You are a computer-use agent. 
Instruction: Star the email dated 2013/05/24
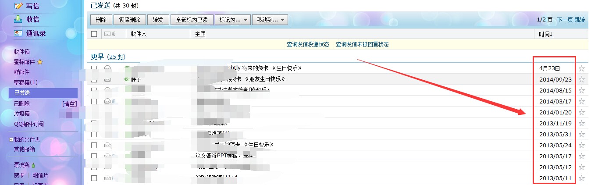point(582,145)
